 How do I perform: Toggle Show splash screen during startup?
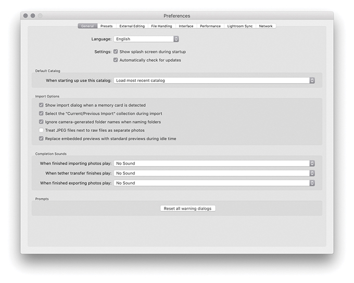[x=116, y=51]
